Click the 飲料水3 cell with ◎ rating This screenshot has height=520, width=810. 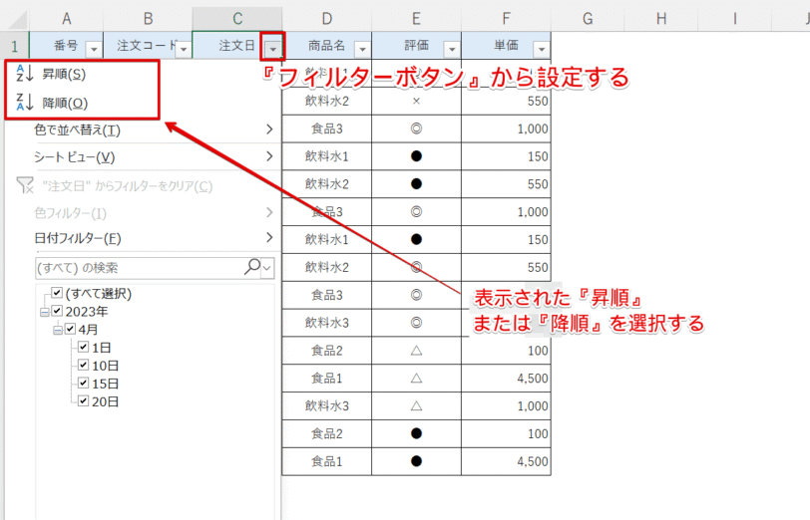[x=326, y=323]
